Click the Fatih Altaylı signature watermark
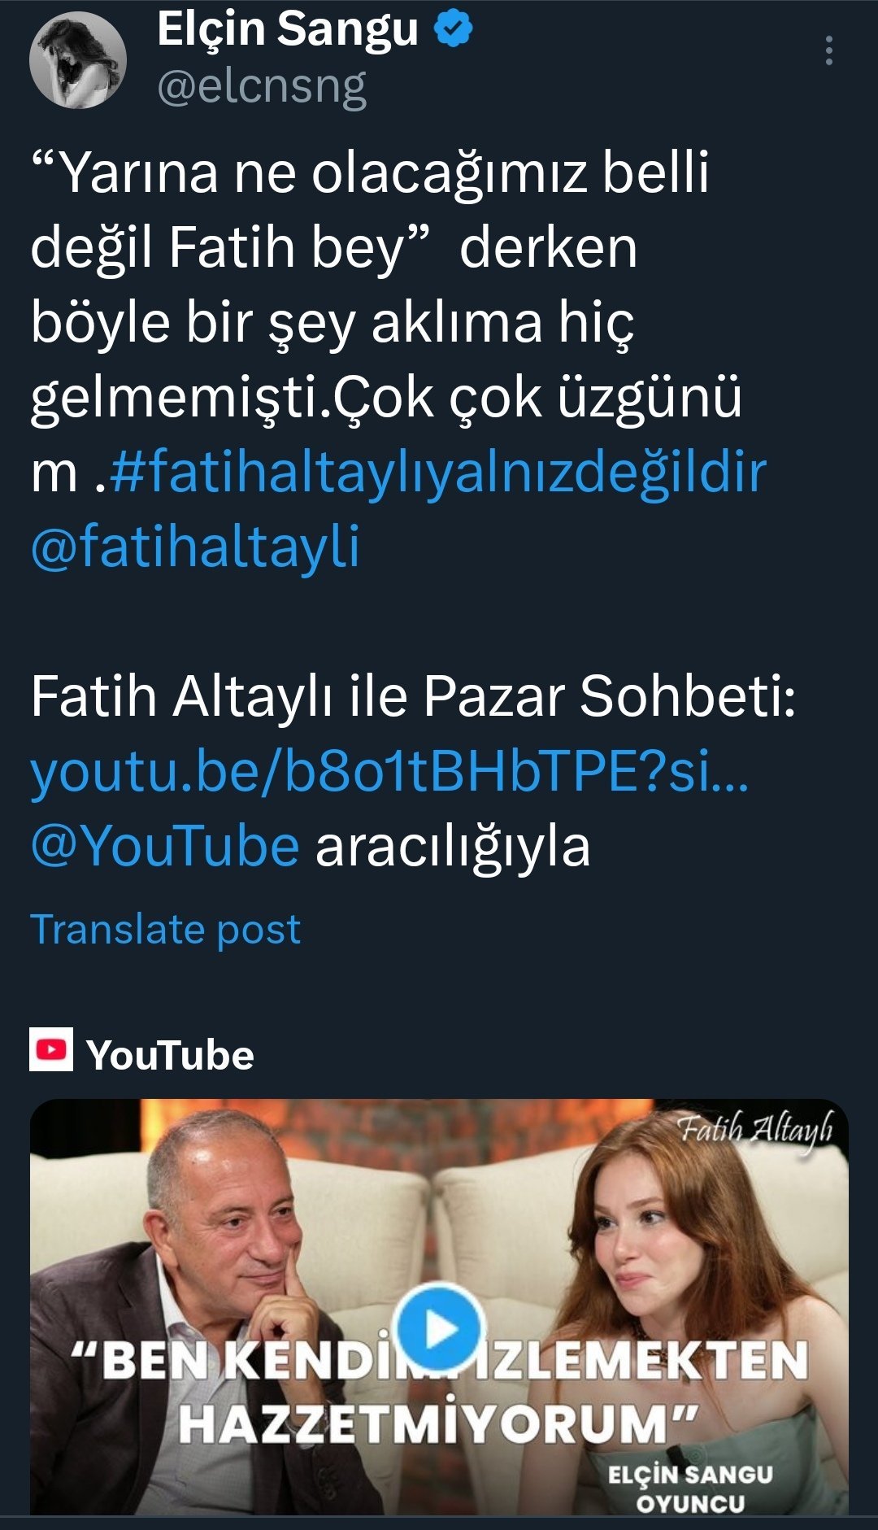The height and width of the screenshot is (1530, 878). (x=755, y=1131)
